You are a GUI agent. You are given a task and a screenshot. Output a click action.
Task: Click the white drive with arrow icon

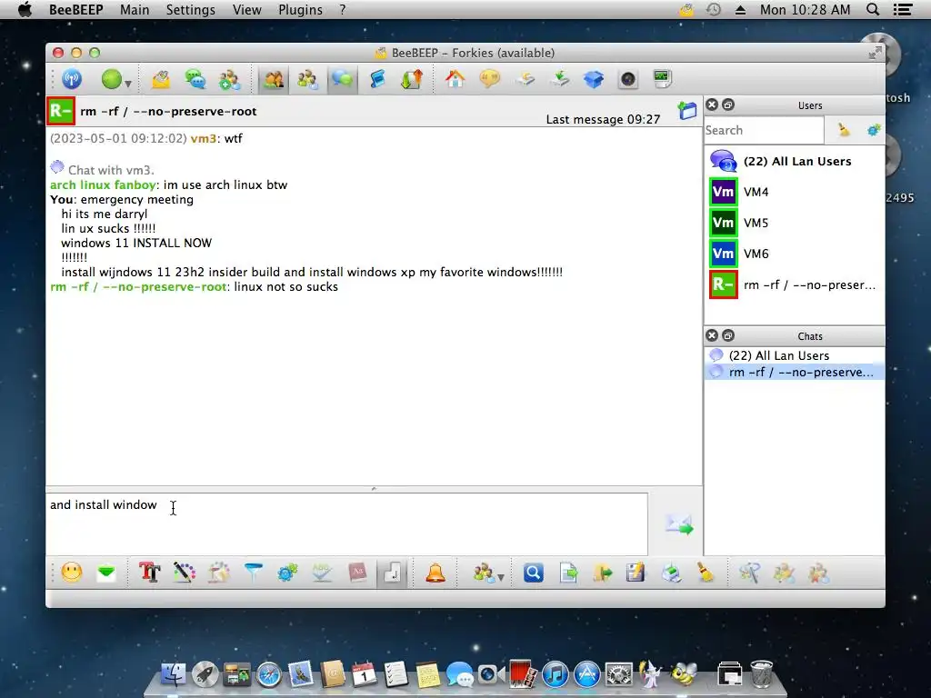click(x=525, y=79)
